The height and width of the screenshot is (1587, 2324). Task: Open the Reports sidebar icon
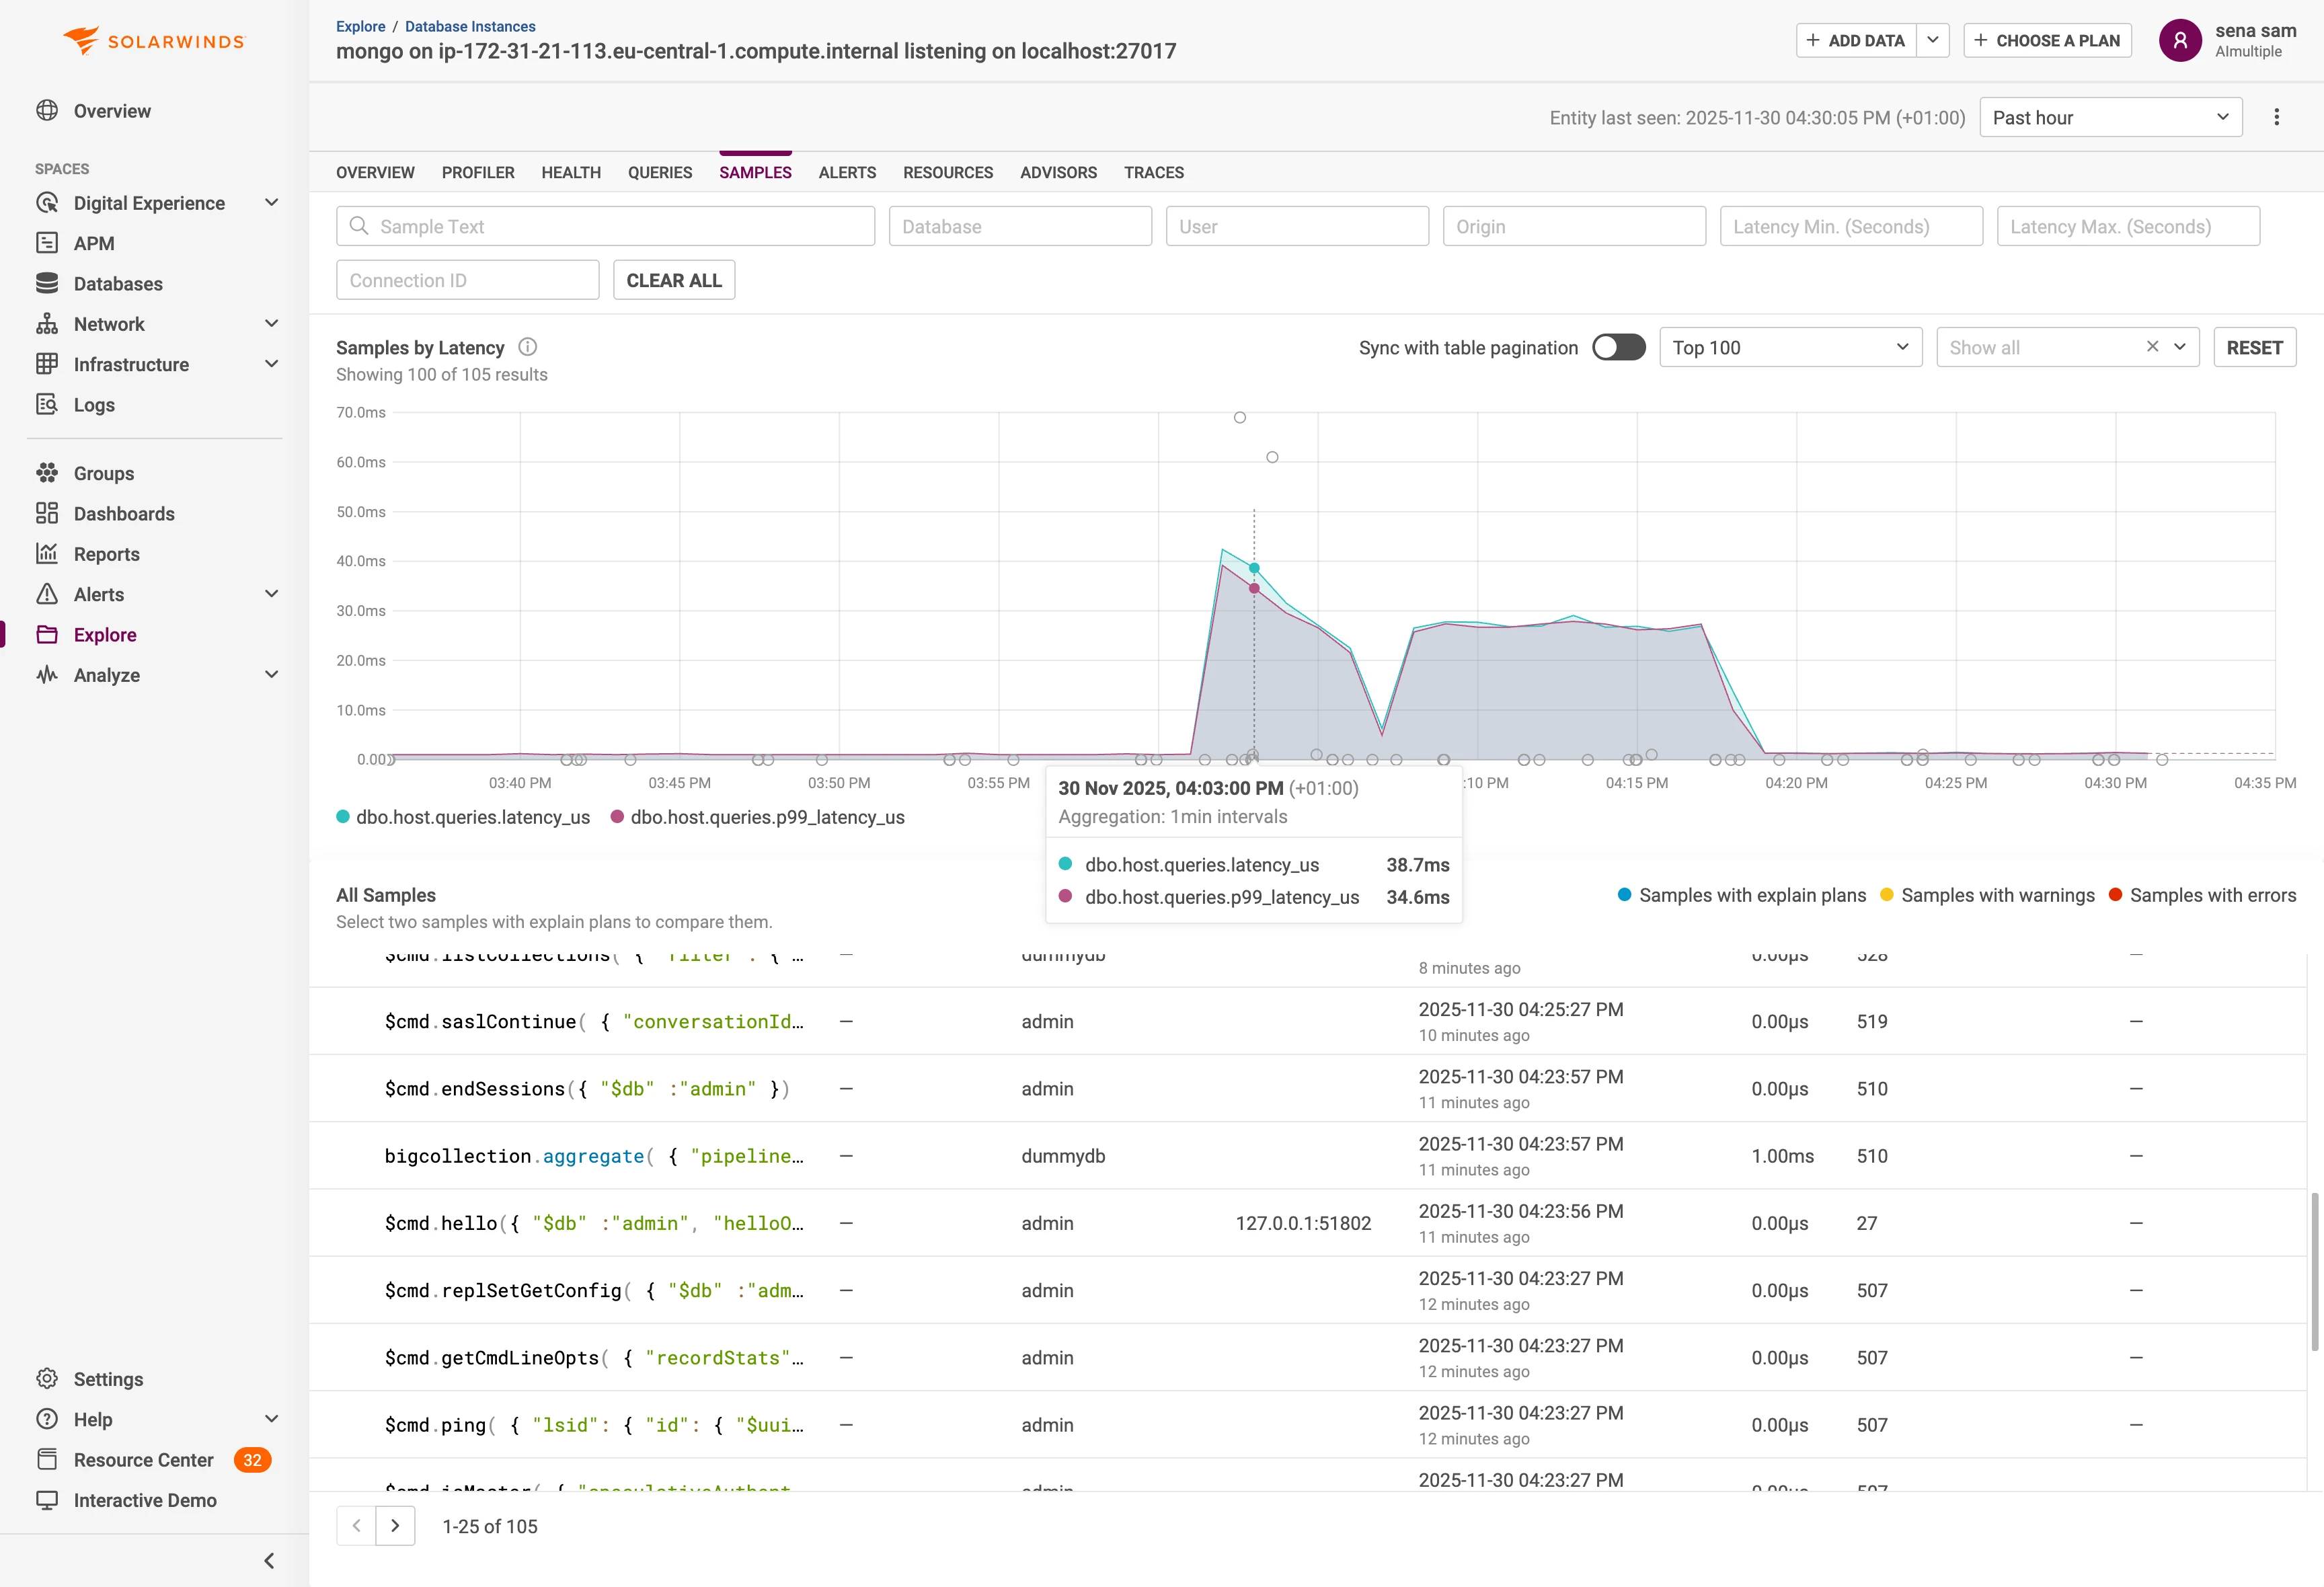point(47,554)
